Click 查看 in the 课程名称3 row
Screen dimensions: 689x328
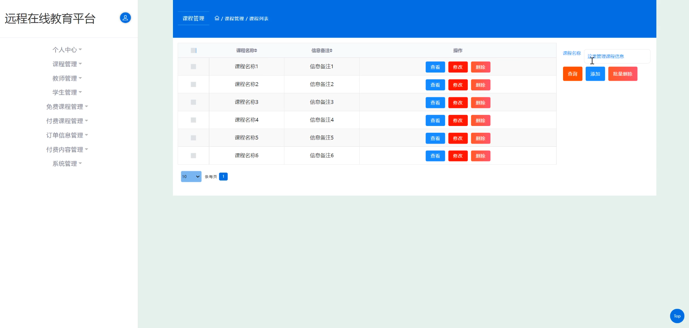click(435, 103)
